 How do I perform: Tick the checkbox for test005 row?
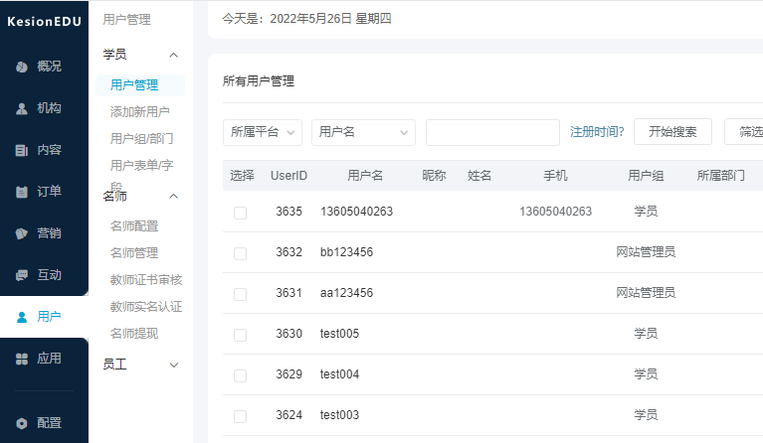pyautogui.click(x=240, y=335)
